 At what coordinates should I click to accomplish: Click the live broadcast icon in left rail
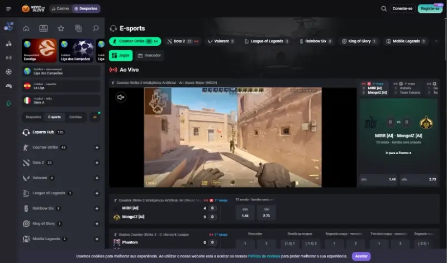click(x=9, y=58)
